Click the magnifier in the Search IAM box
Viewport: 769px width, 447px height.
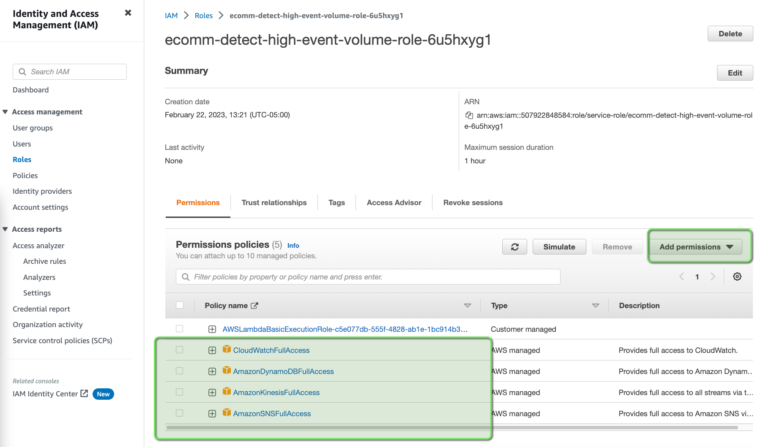tap(23, 72)
